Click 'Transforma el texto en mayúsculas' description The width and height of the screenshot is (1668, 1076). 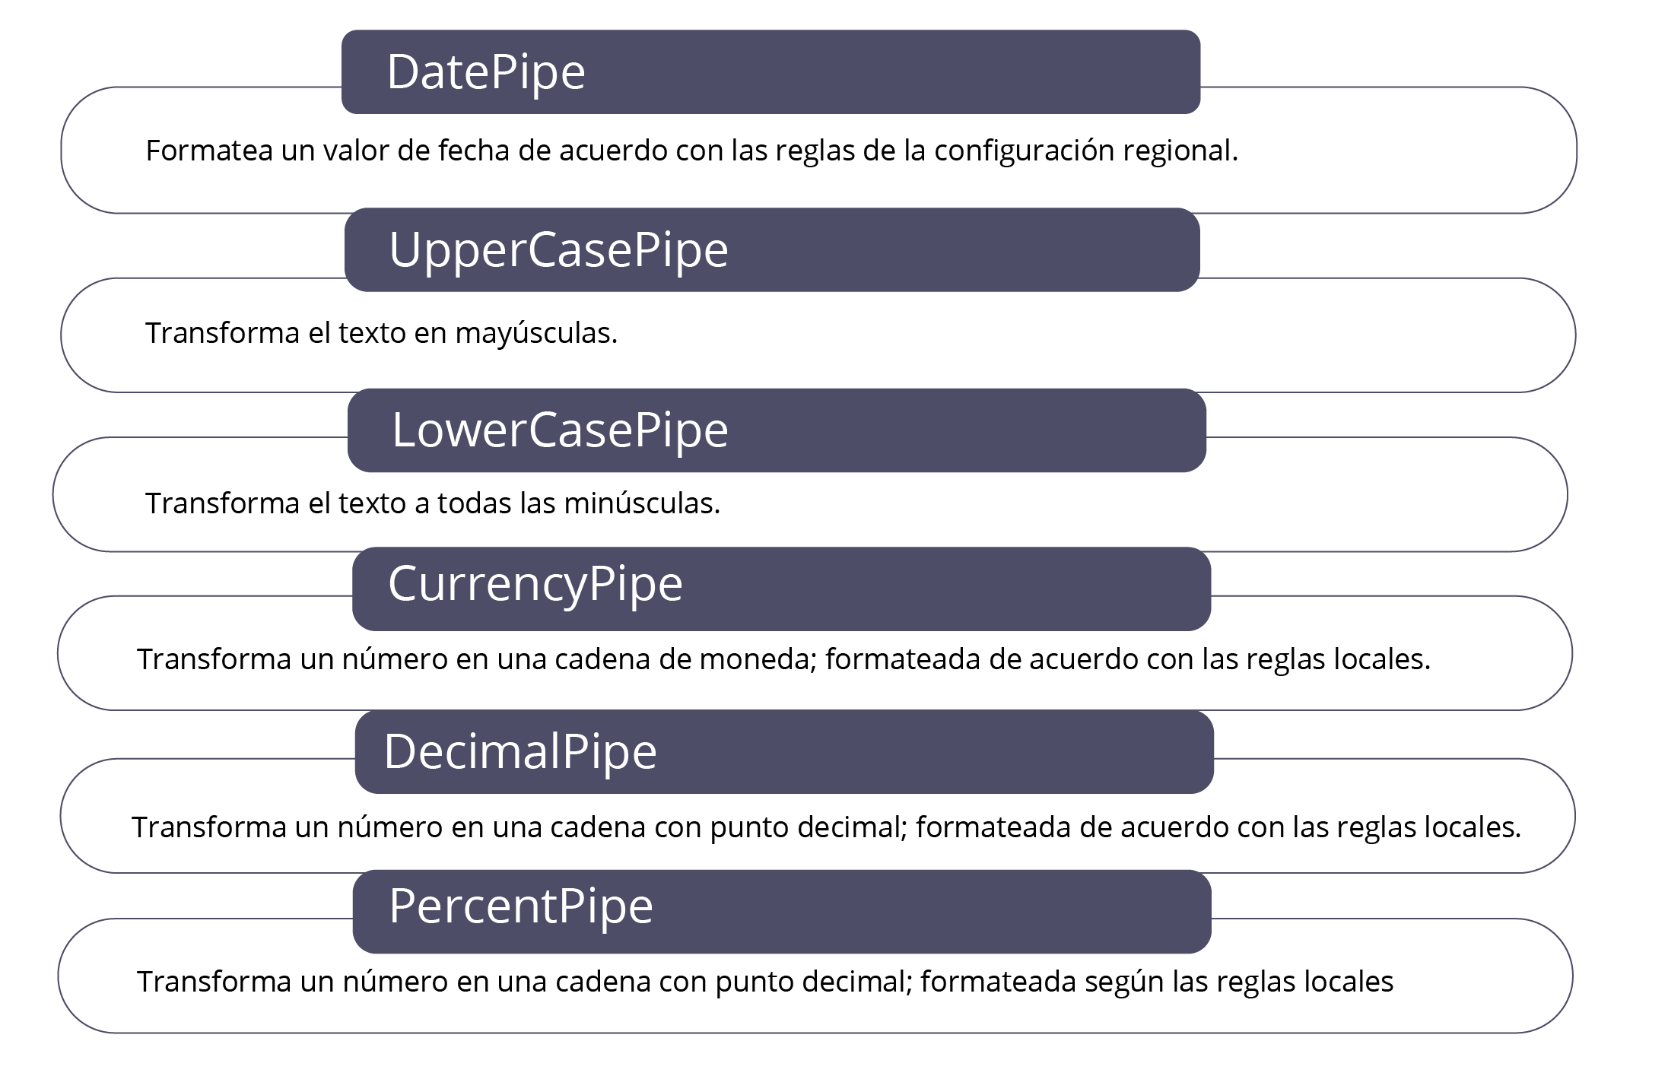point(381,334)
